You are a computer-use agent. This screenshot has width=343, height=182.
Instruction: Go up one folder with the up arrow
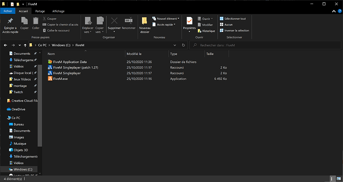coord(25,45)
